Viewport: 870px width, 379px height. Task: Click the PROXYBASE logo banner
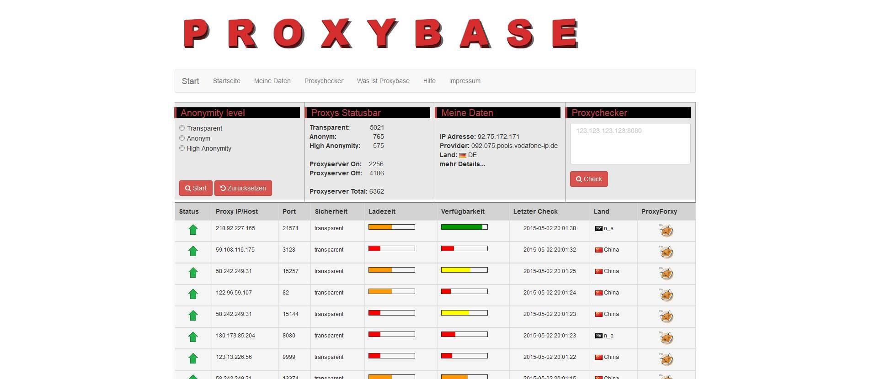[381, 33]
